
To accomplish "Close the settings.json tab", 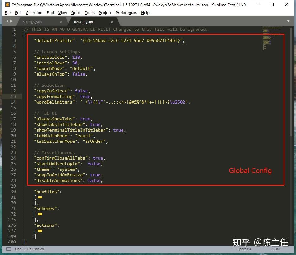I will tap(61, 22).
